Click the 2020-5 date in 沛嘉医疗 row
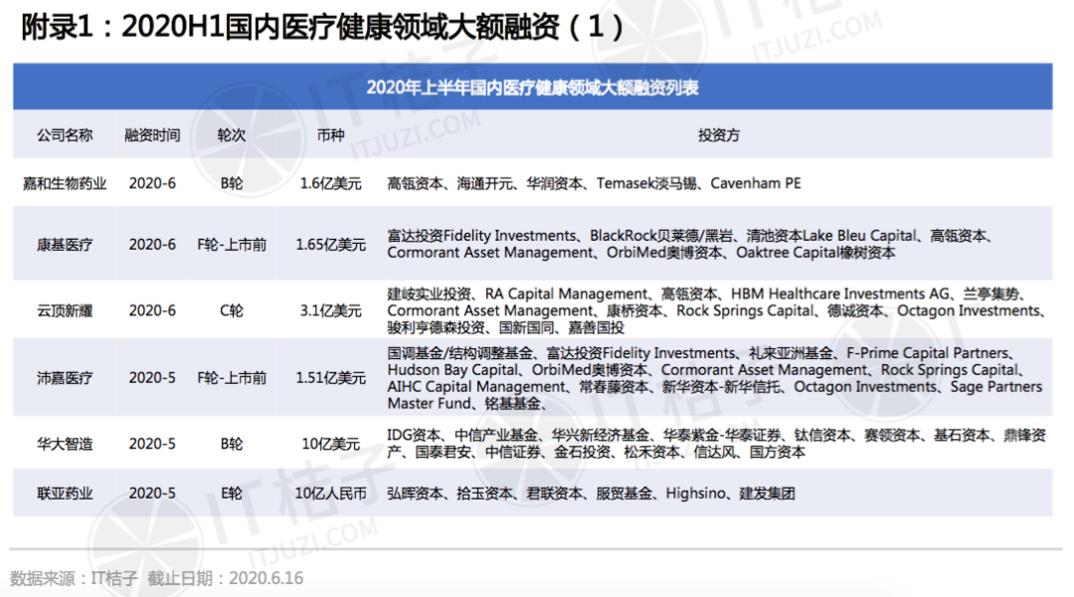 152,378
